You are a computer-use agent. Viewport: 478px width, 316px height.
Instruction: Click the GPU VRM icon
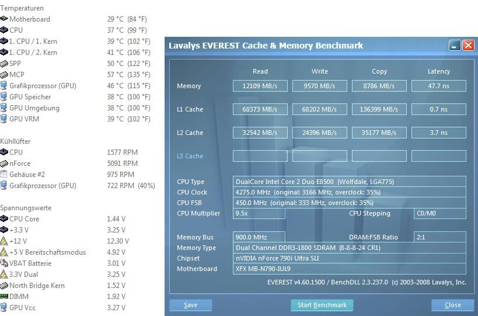[x=4, y=119]
